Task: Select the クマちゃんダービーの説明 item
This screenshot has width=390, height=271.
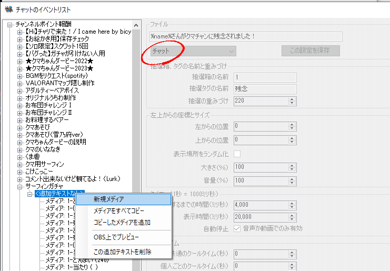Action: pos(56,142)
